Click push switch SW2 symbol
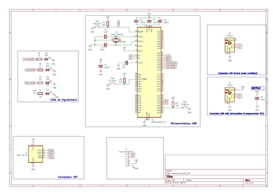 [112, 83]
